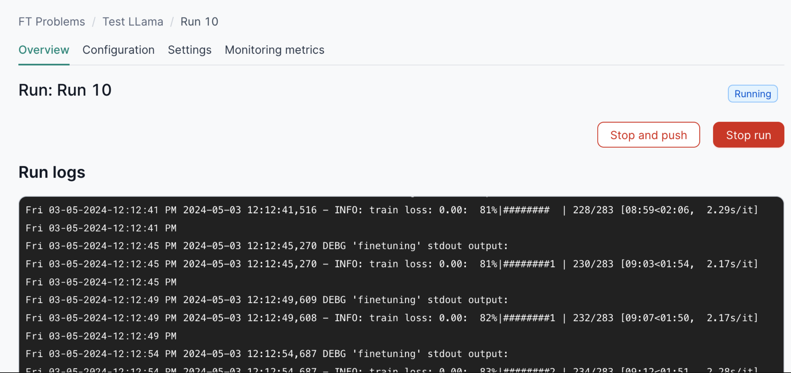Open the Test LLama project breadcrumb link
The width and height of the screenshot is (791, 373).
point(133,21)
